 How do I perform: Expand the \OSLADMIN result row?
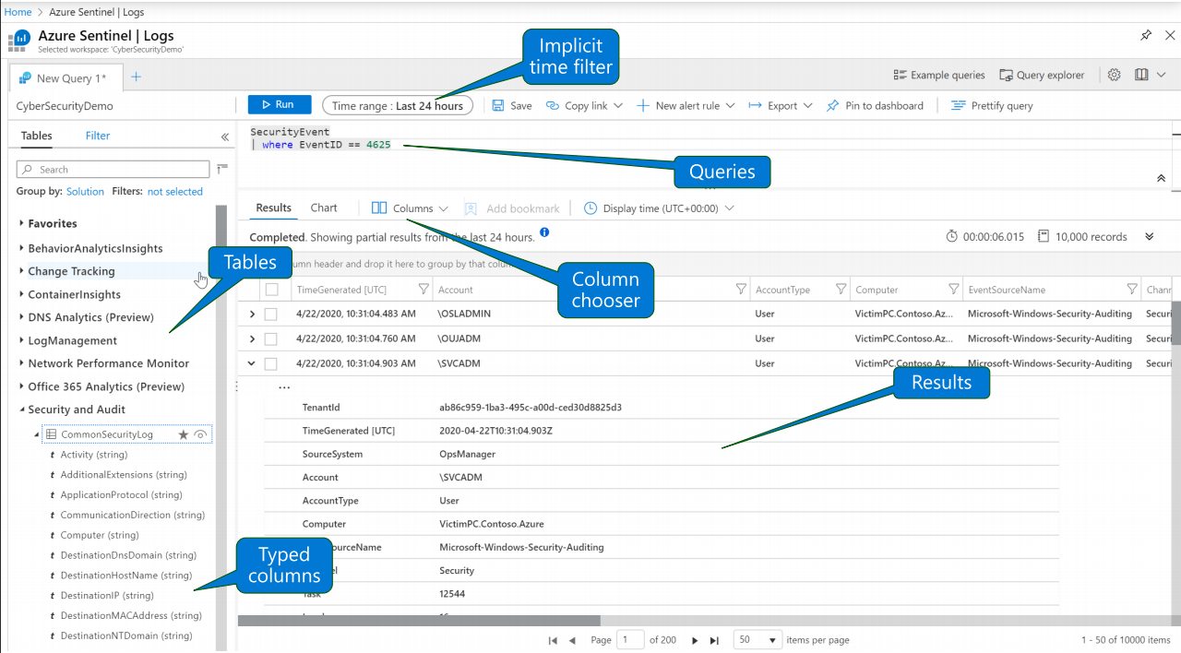(252, 314)
